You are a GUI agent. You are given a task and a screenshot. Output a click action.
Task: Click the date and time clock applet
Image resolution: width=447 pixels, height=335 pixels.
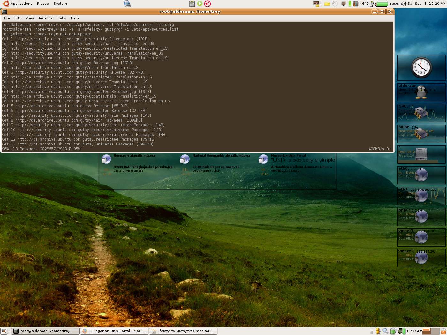[x=427, y=4]
